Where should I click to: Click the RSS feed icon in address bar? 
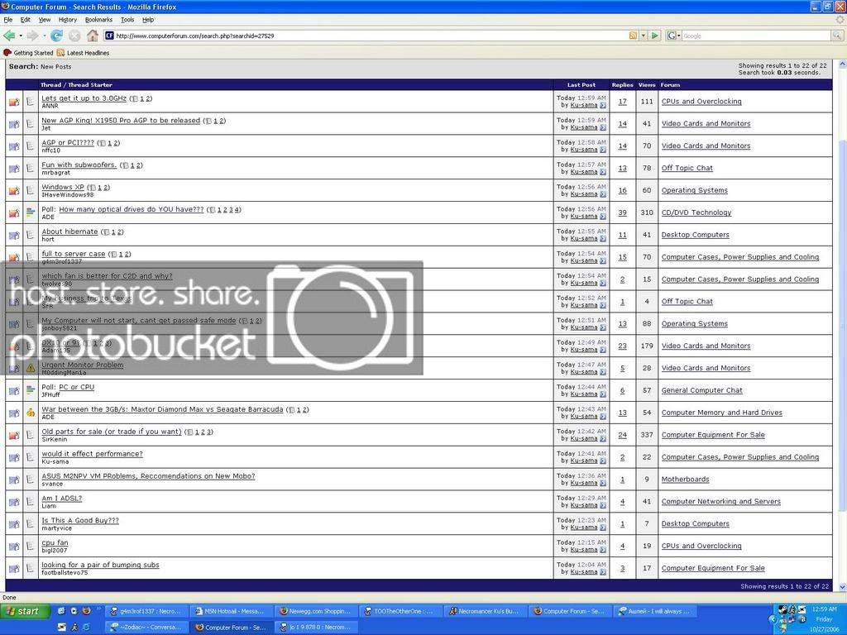point(633,36)
